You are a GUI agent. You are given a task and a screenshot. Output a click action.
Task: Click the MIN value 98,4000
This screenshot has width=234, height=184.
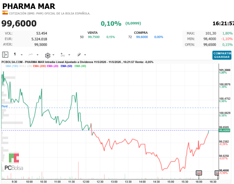[210, 39]
